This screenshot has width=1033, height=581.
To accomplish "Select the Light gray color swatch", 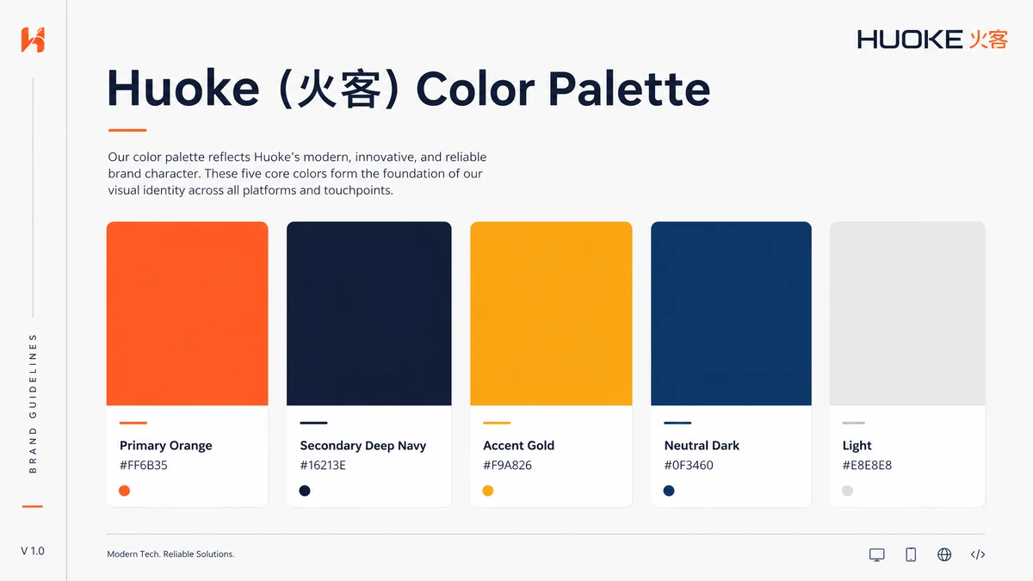I will pyautogui.click(x=907, y=313).
